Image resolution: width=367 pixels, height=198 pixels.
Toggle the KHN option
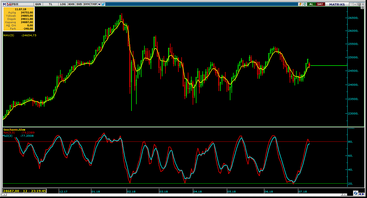click(71, 4)
